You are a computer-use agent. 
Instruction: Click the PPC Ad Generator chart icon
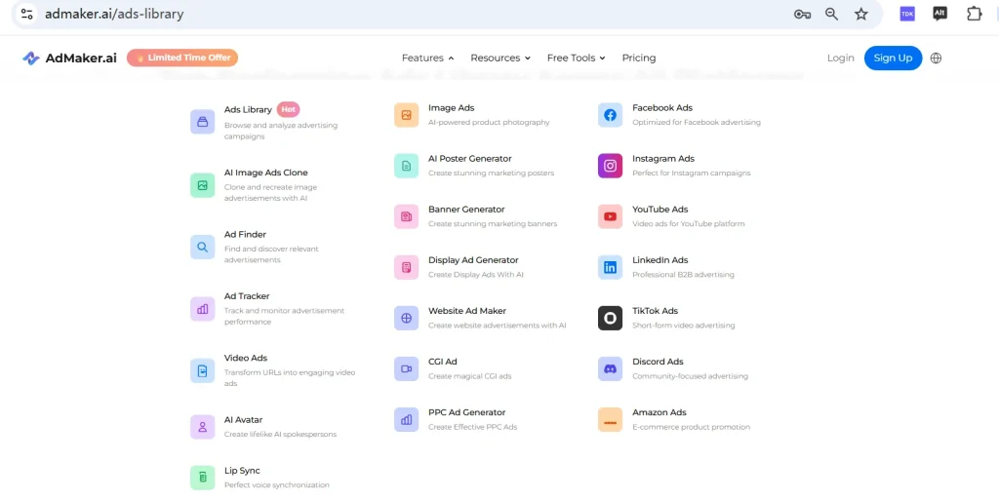(407, 419)
